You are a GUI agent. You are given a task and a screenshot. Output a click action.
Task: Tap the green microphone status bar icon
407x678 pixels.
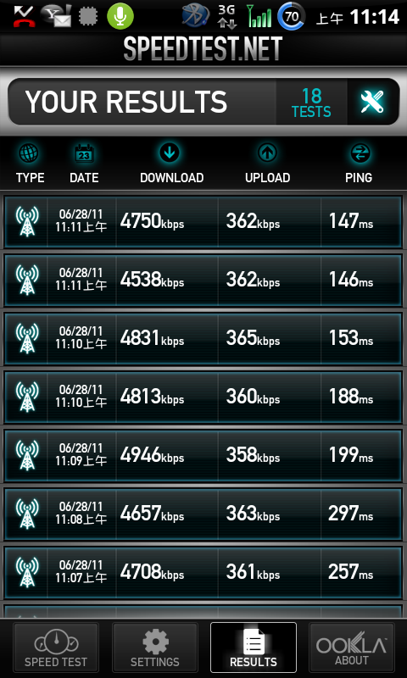pos(120,16)
